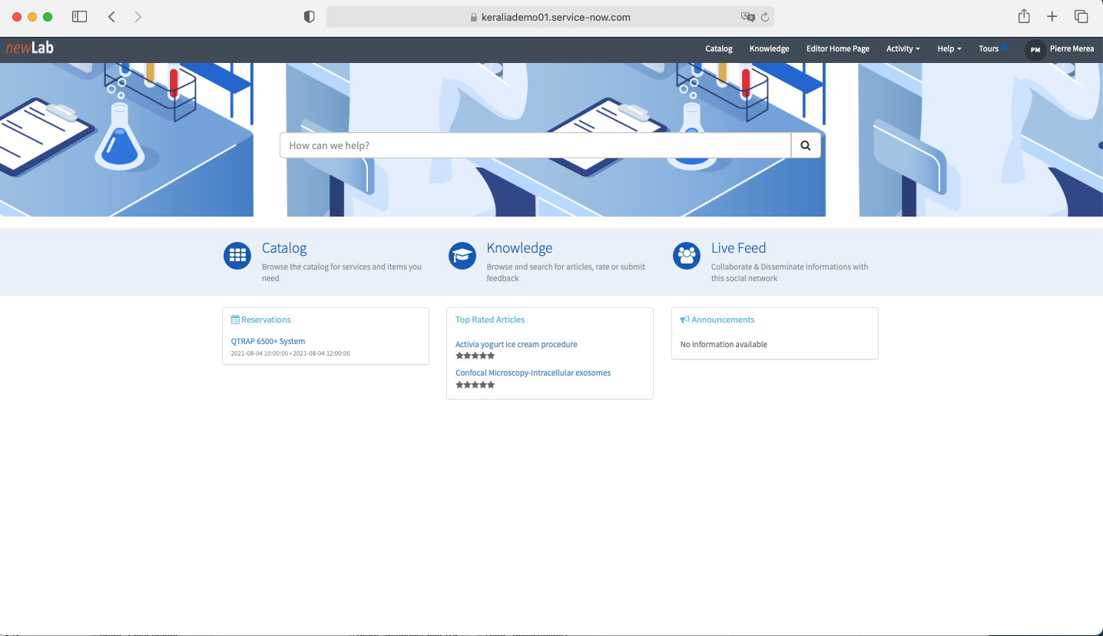Click the Reservations calendar icon
The width and height of the screenshot is (1103, 636).
tap(235, 320)
